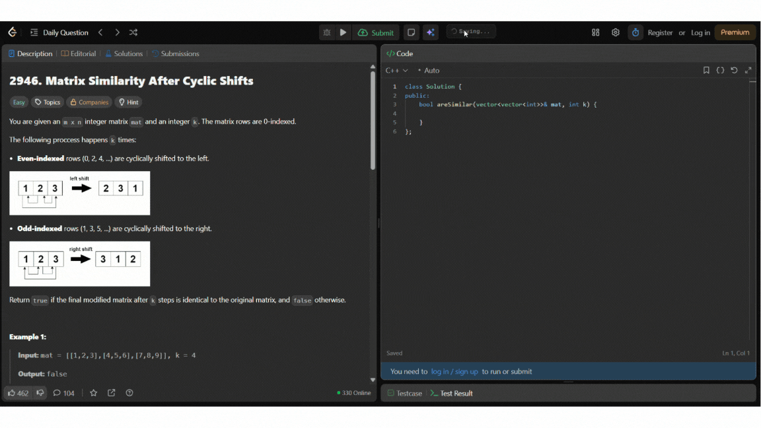This screenshot has width=761, height=428.
Task: Go to the previous question arrow
Action: (100, 32)
